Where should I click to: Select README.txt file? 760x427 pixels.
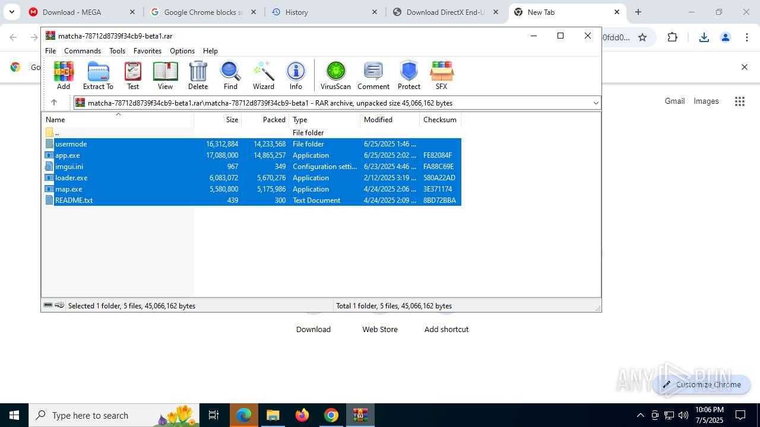(x=252, y=200)
